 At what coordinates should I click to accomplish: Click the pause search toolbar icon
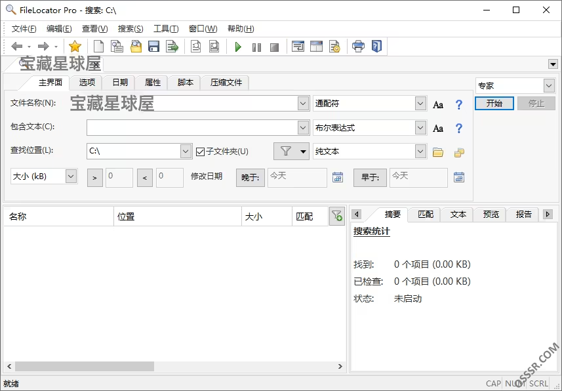pyautogui.click(x=256, y=47)
